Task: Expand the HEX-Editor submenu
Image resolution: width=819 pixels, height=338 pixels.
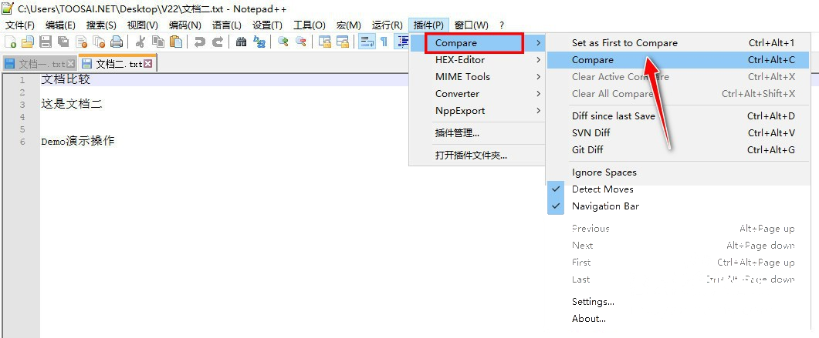Action: [477, 60]
